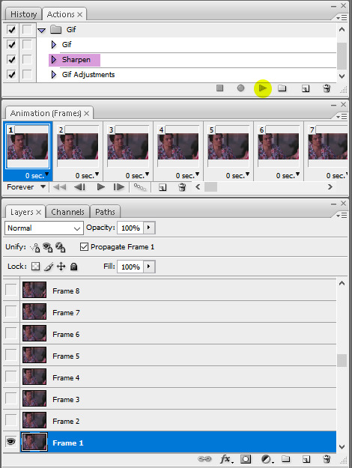Switch to the History tab
The width and height of the screenshot is (352, 468).
point(23,14)
